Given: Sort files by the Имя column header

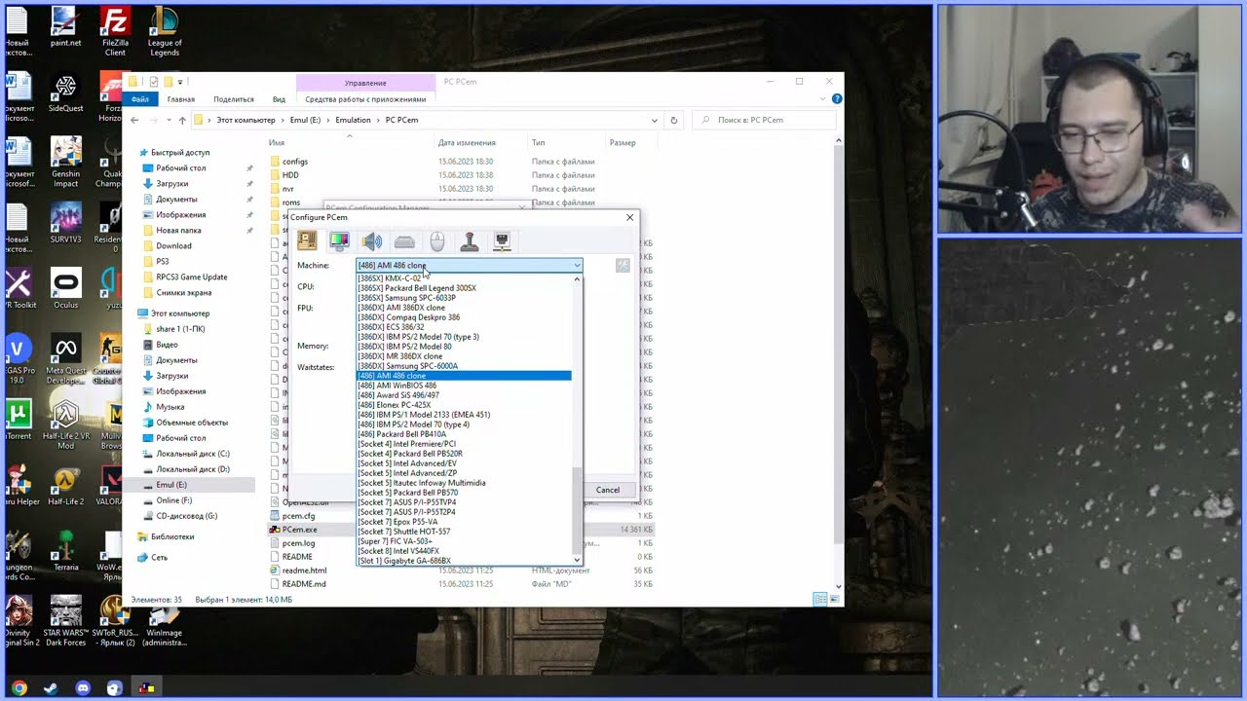Looking at the screenshot, I should [x=277, y=143].
